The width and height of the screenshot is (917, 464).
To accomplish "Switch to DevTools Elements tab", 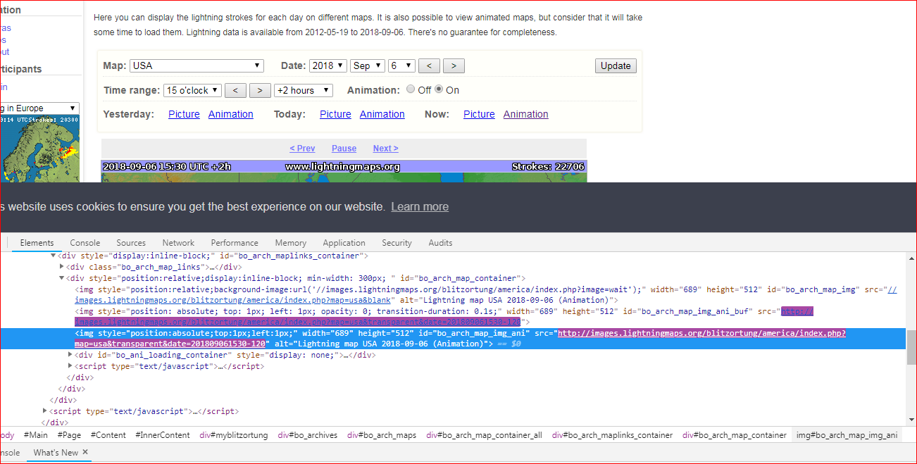I will [x=37, y=243].
